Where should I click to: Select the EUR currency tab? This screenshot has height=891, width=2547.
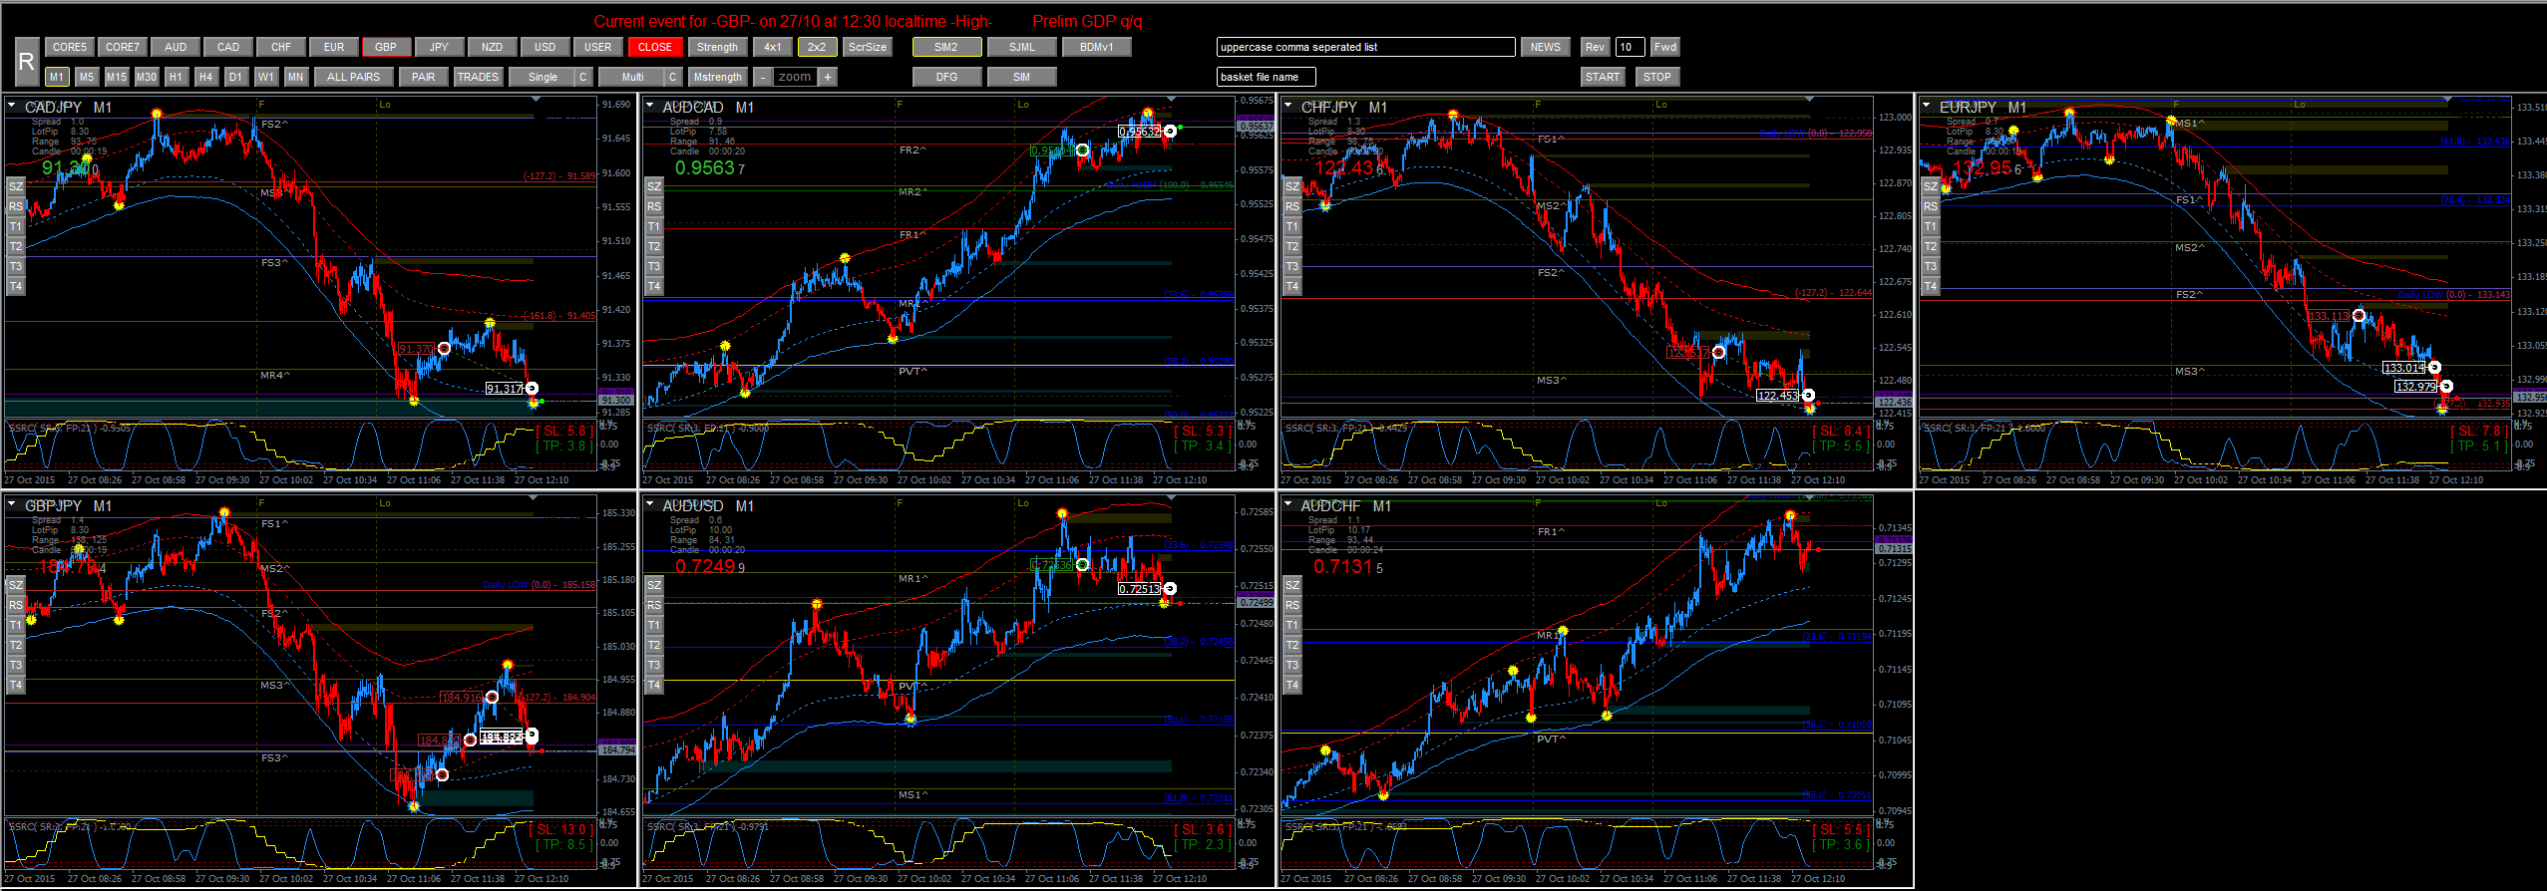coord(334,47)
